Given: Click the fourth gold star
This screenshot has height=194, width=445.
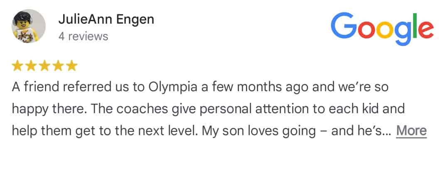Looking at the screenshot, I should click(58, 65).
